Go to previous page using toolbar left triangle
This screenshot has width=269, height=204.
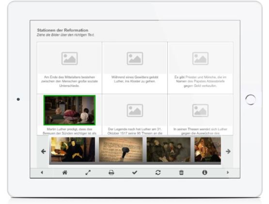pyautogui.click(x=42, y=173)
